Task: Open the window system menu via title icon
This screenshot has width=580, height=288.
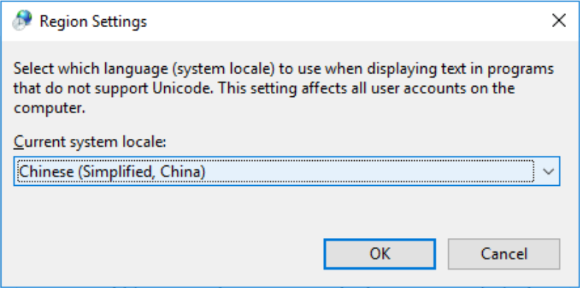Action: point(22,21)
